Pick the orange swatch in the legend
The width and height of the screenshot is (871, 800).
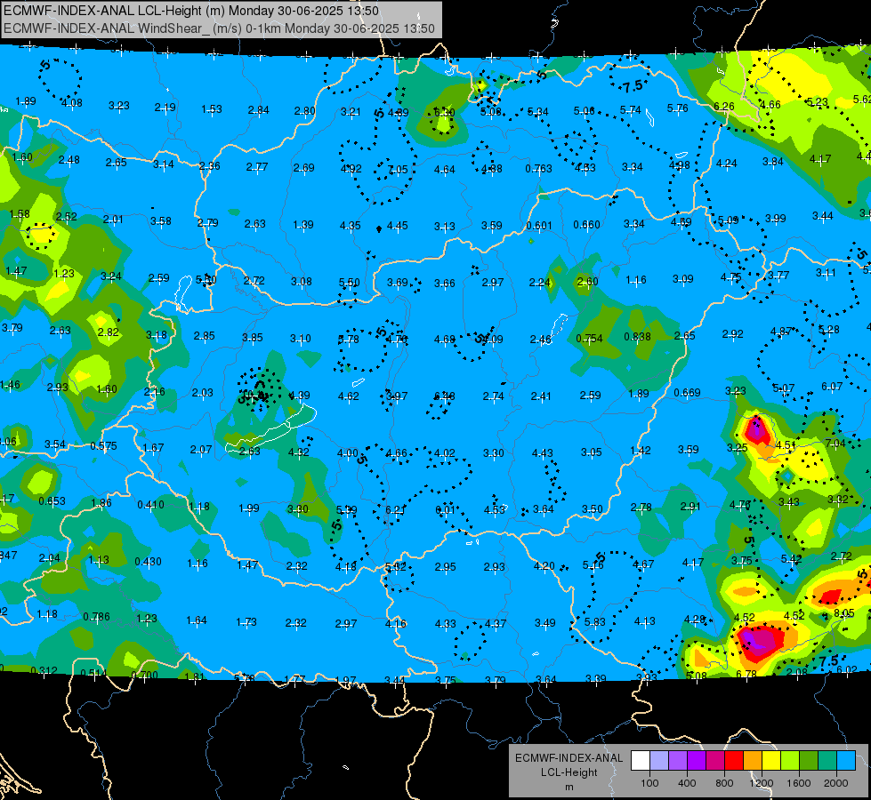point(753,761)
